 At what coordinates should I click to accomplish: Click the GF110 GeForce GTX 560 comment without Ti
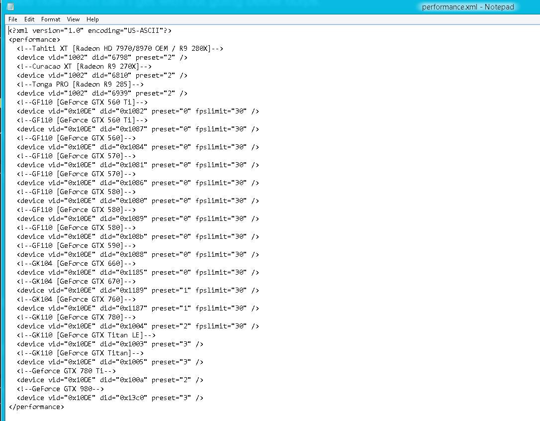click(76, 138)
